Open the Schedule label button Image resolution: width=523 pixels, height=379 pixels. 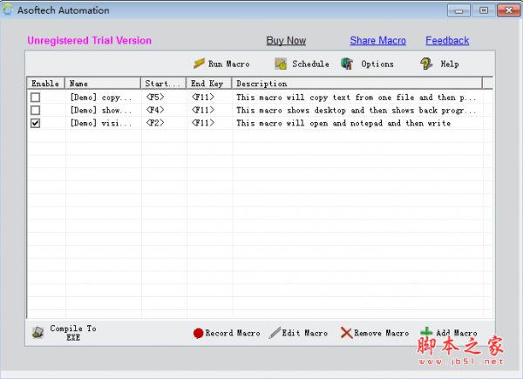(x=310, y=64)
